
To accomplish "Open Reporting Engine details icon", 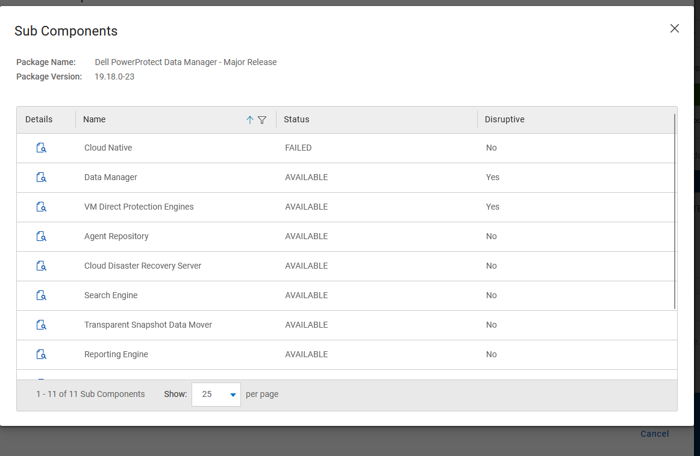I will click(41, 355).
